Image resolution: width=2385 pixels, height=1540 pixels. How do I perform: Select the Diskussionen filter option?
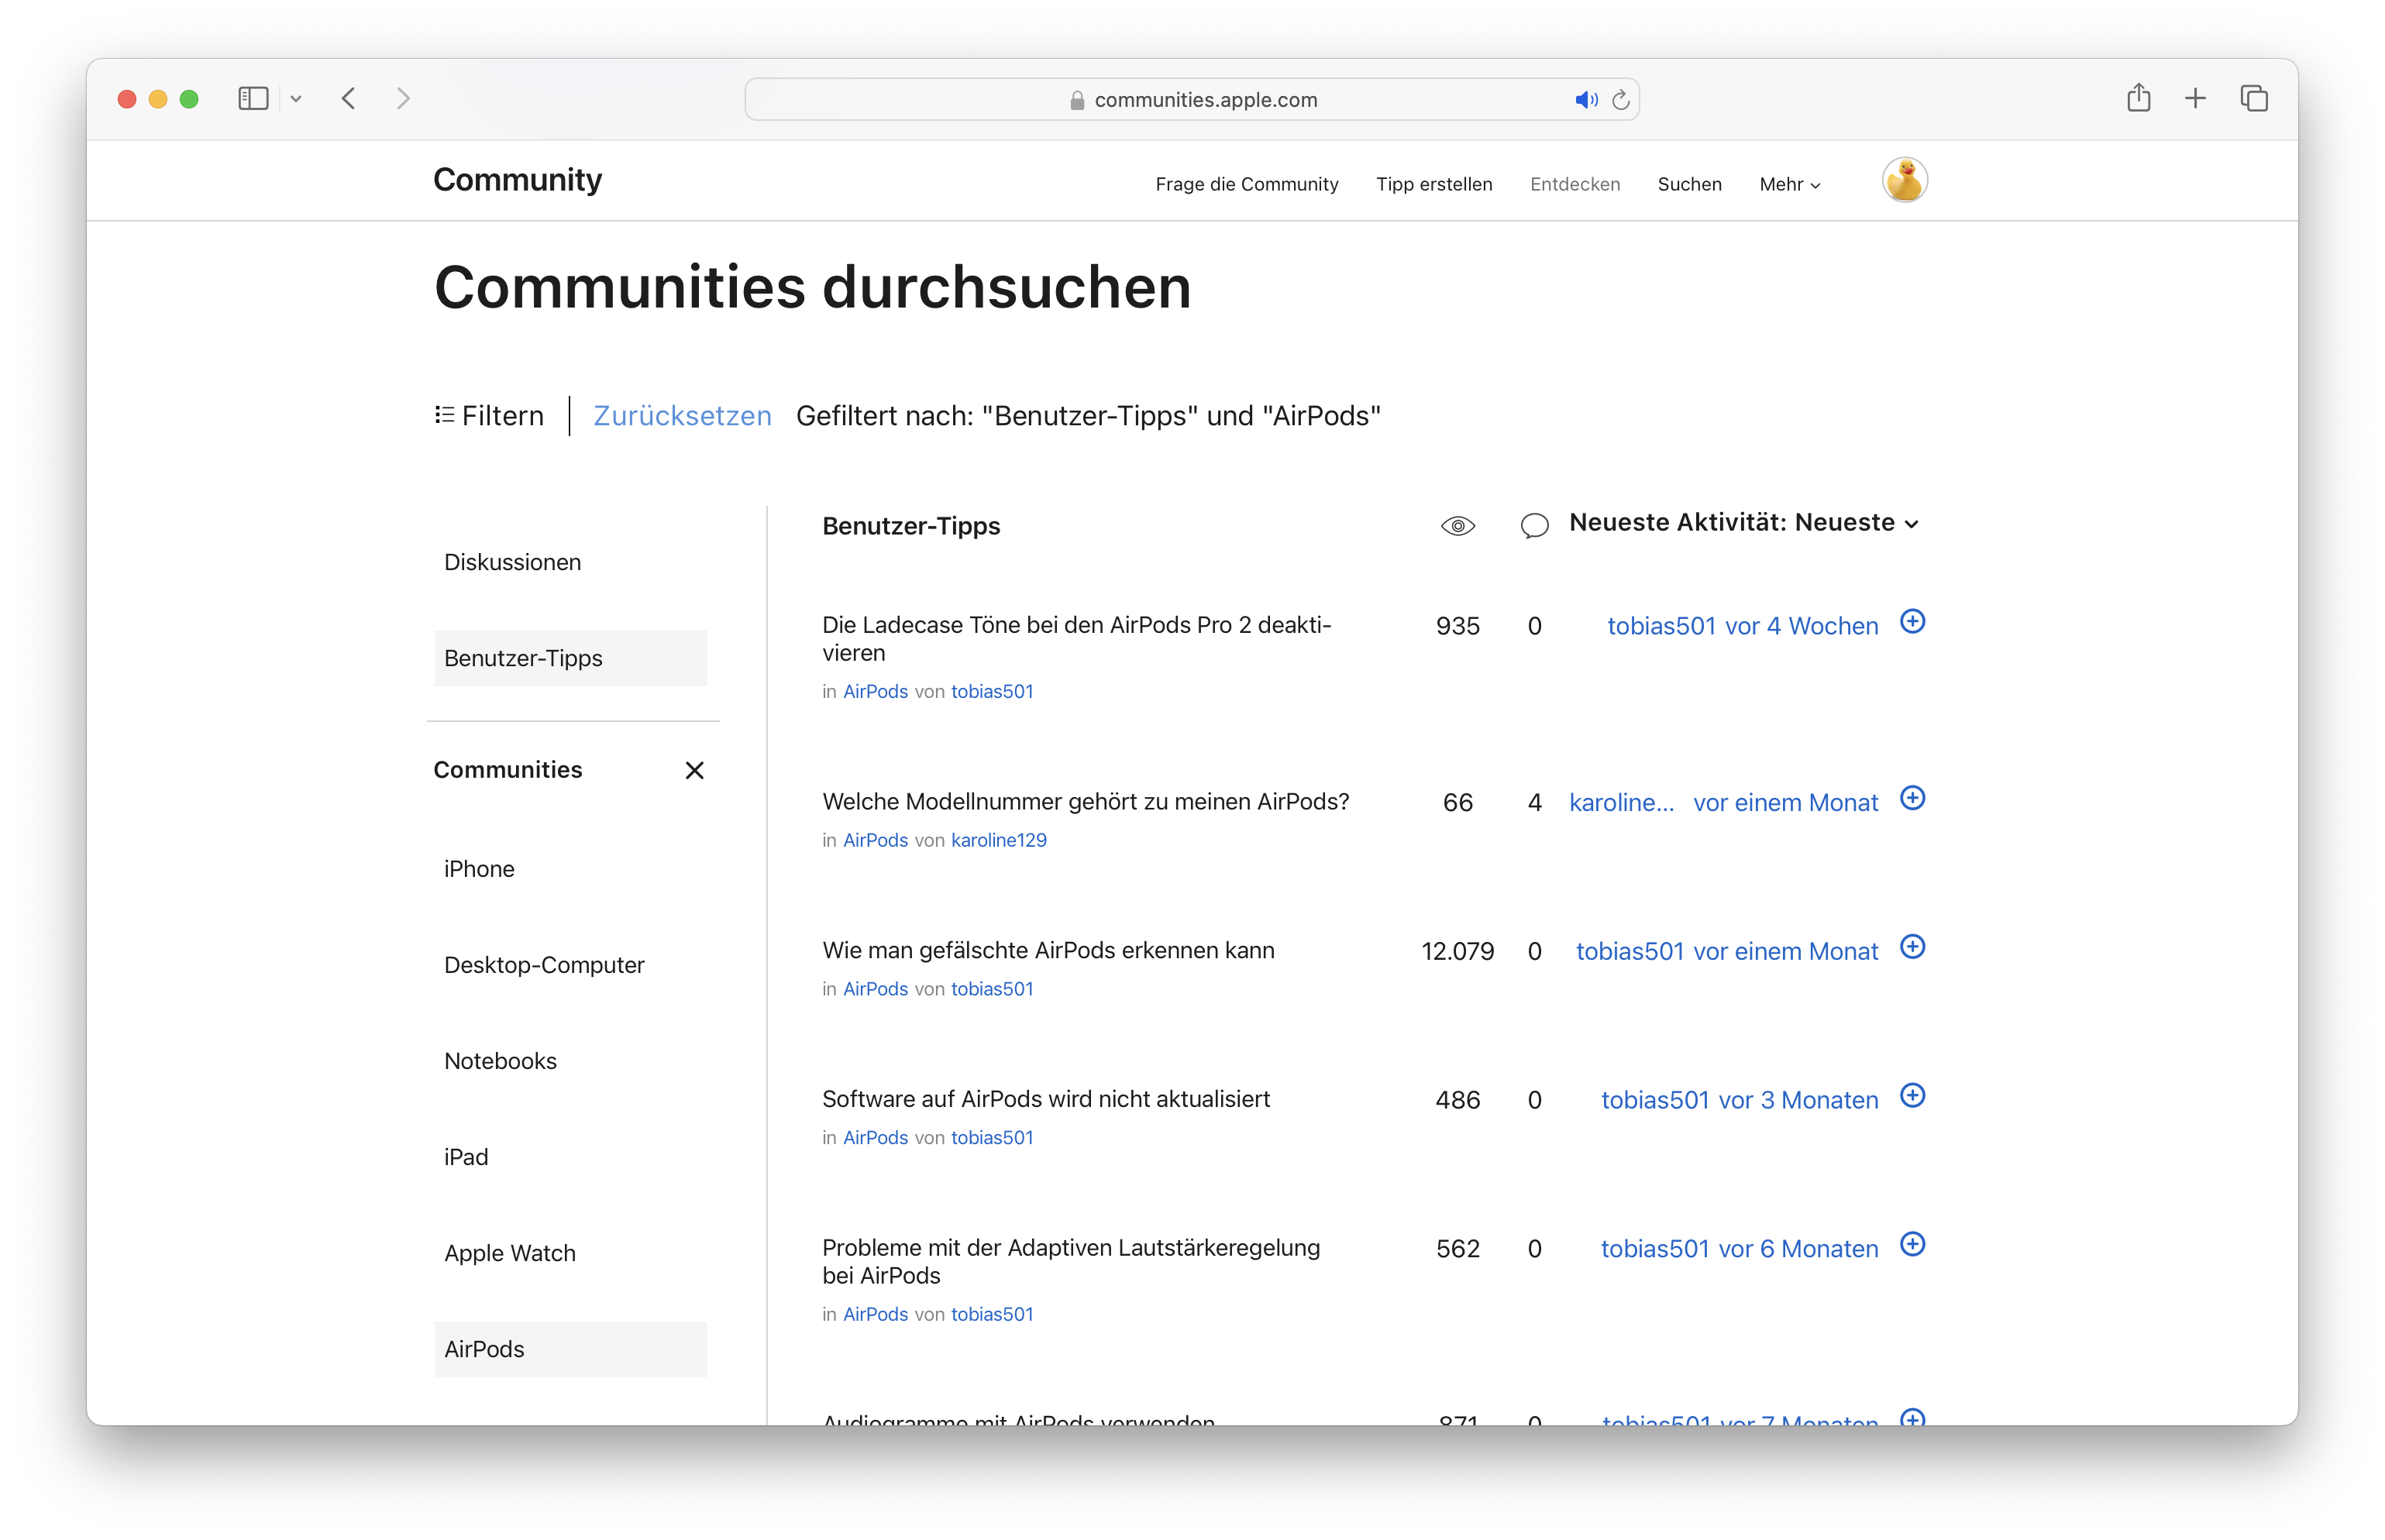pos(512,562)
